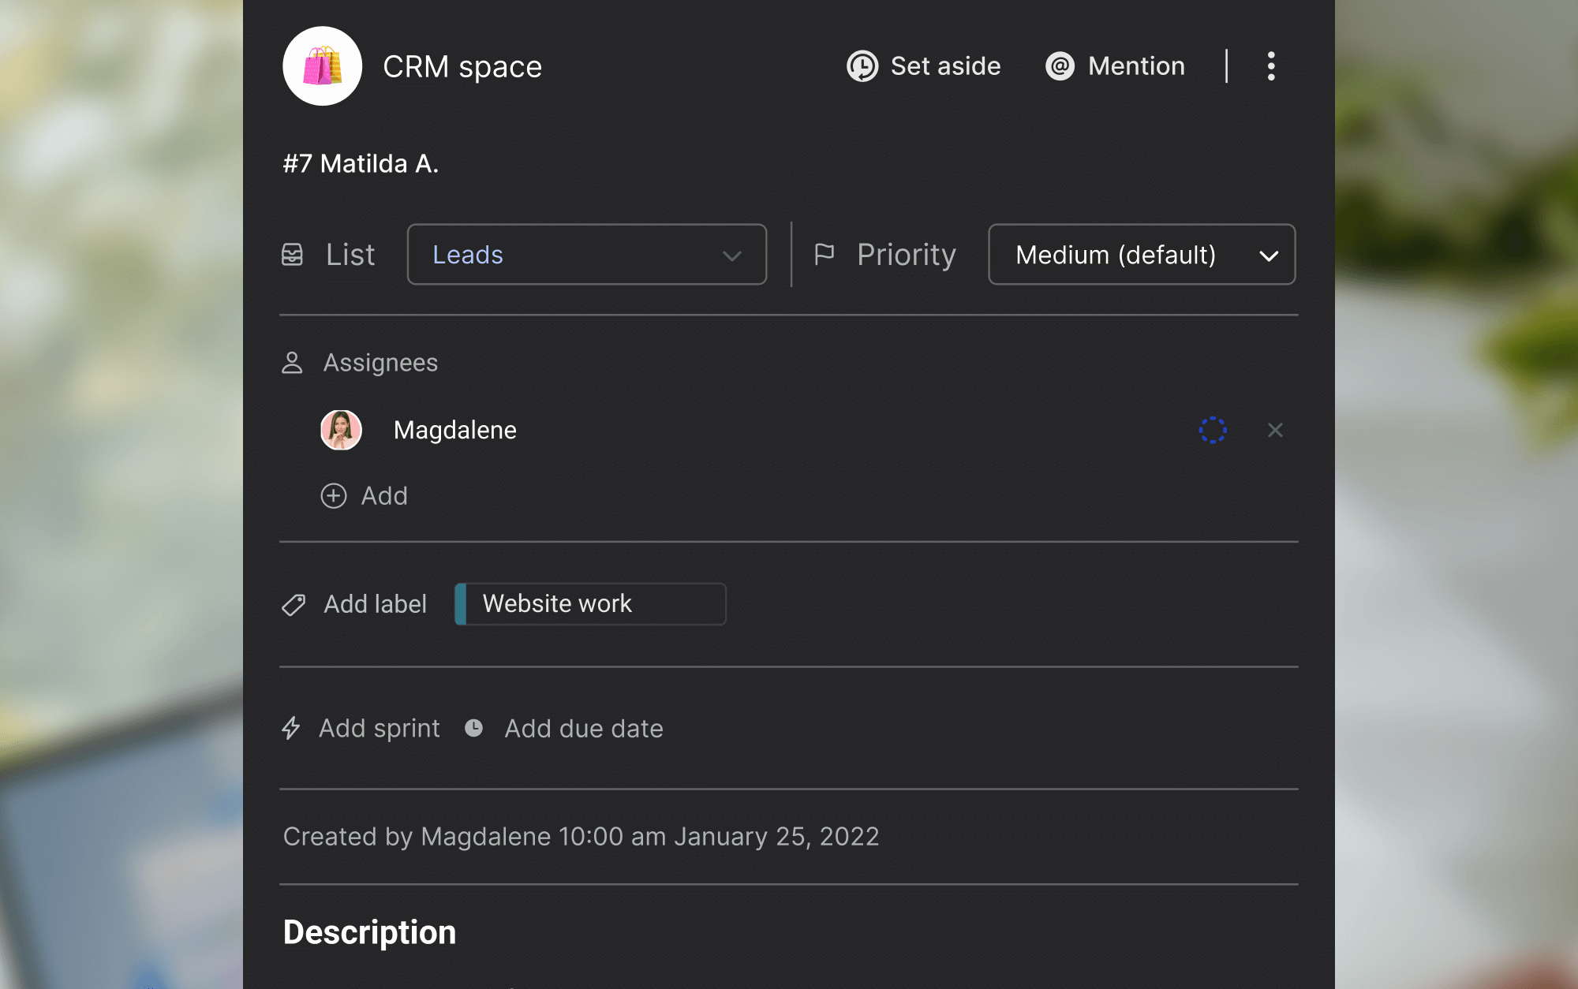Viewport: 1578px width, 989px height.
Task: Open the three-dot more options menu
Action: [x=1270, y=66]
